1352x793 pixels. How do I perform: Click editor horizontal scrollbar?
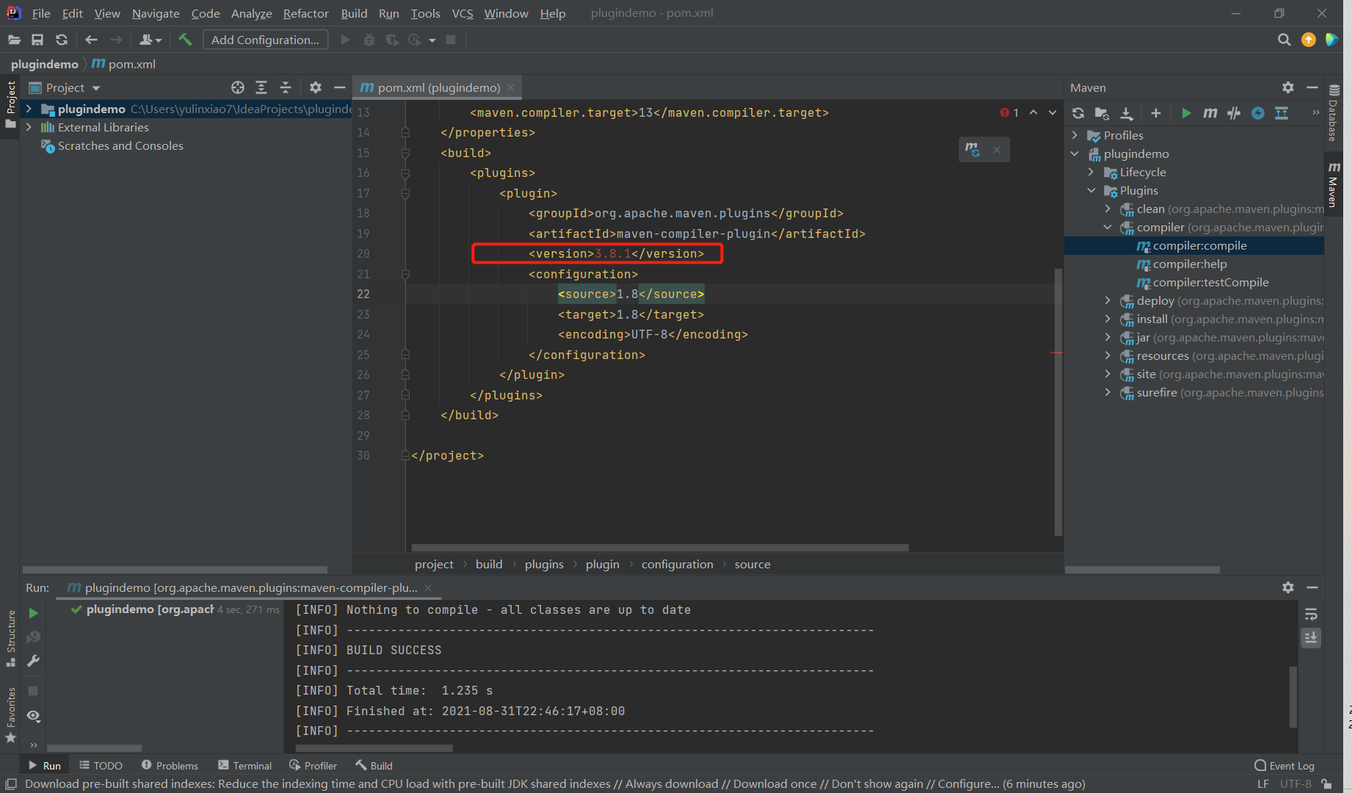(660, 548)
